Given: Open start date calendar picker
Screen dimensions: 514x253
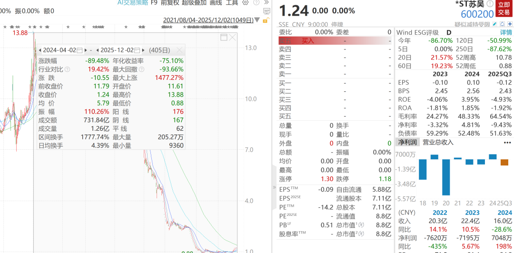Looking at the screenshot, I should pos(79,50).
